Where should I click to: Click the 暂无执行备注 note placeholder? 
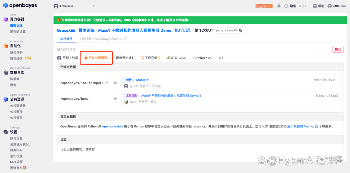[66, 49]
